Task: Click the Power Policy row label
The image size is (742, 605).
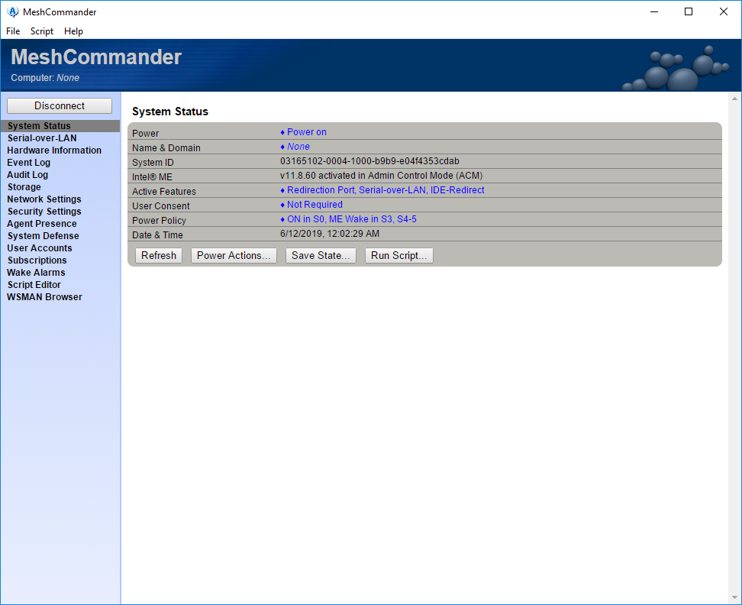Action: tap(159, 221)
